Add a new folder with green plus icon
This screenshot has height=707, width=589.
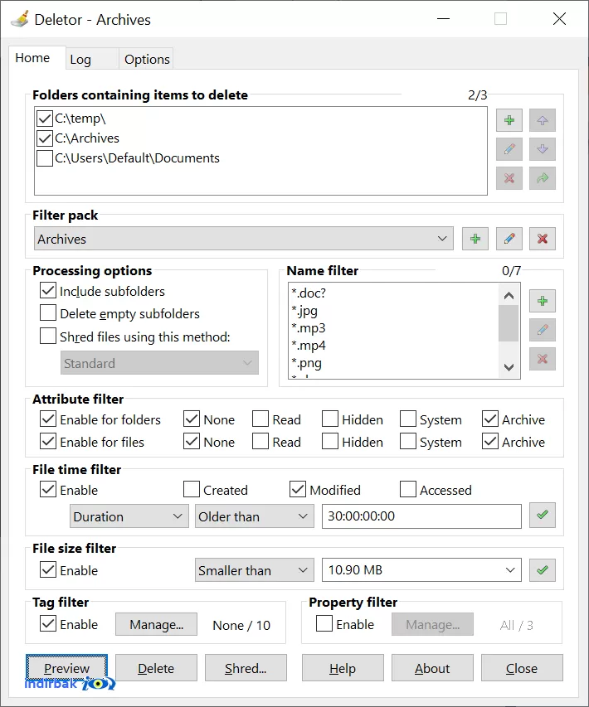[x=509, y=120]
